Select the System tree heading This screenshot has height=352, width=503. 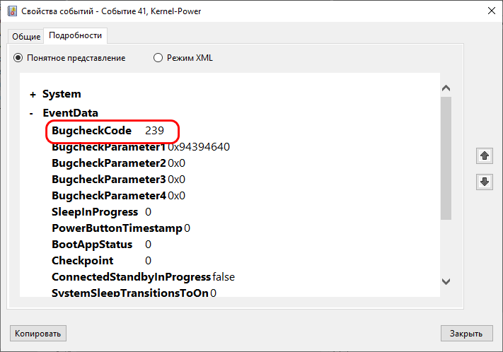62,94
